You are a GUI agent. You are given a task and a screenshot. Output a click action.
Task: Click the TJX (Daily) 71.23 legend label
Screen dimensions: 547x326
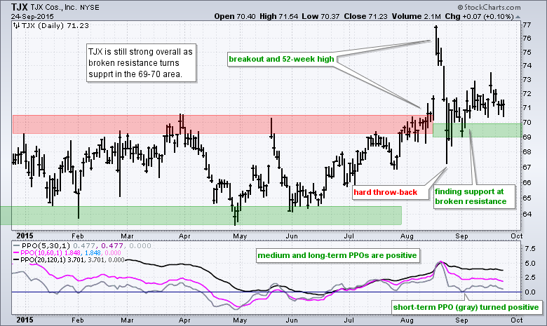point(55,25)
